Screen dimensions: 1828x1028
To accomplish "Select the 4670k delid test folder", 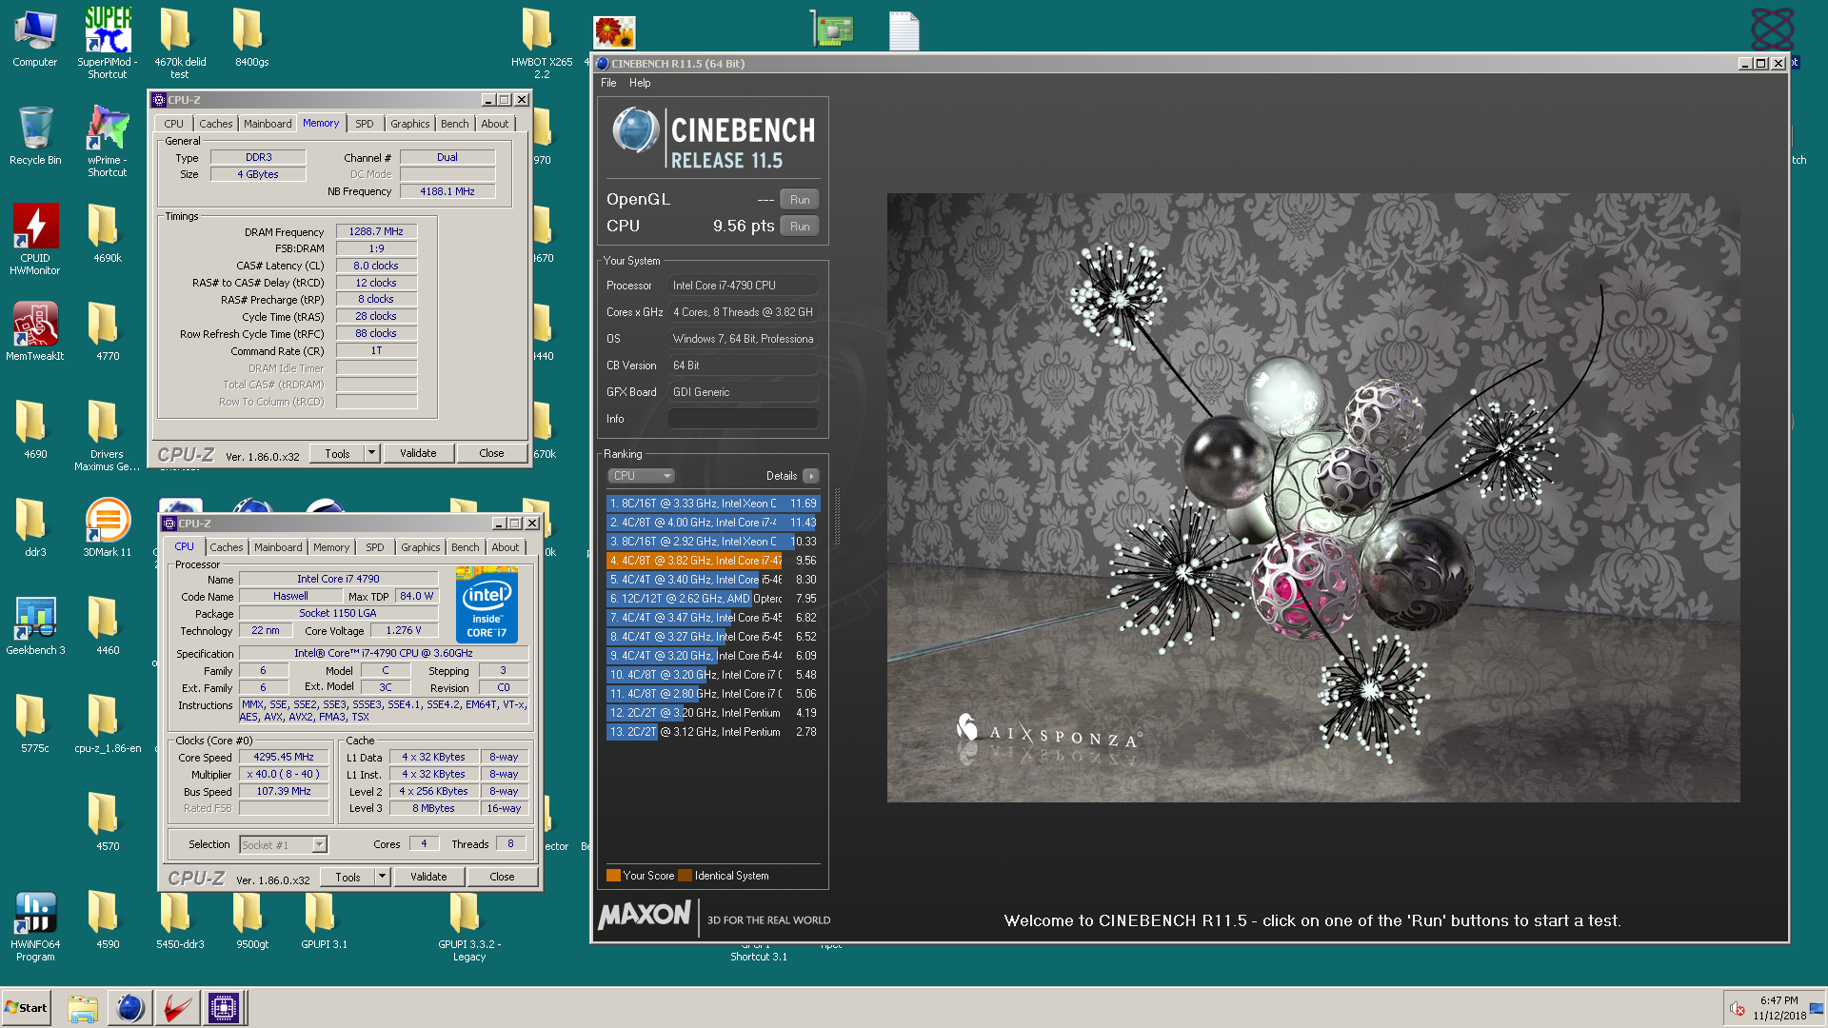I will (x=180, y=43).
